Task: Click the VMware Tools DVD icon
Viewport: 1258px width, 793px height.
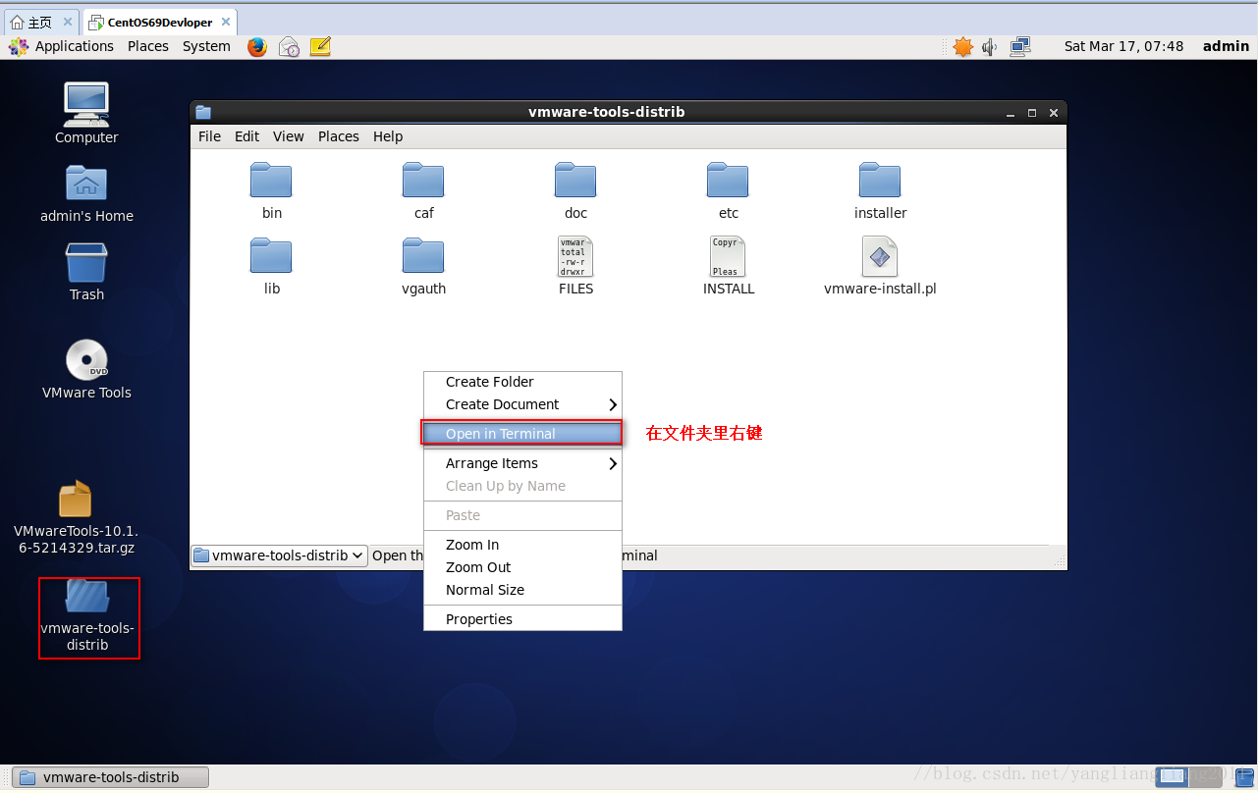Action: 86,359
